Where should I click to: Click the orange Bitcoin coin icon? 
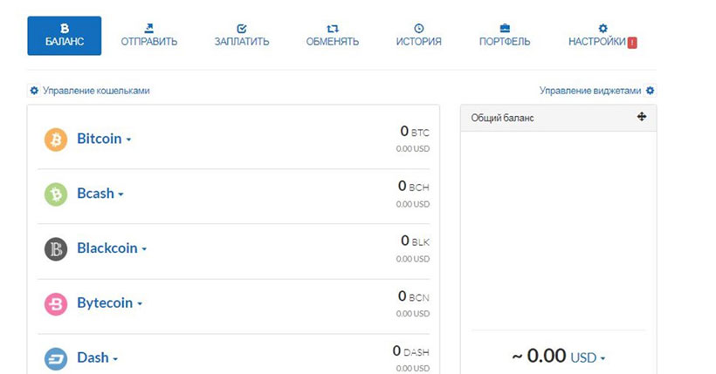[56, 139]
